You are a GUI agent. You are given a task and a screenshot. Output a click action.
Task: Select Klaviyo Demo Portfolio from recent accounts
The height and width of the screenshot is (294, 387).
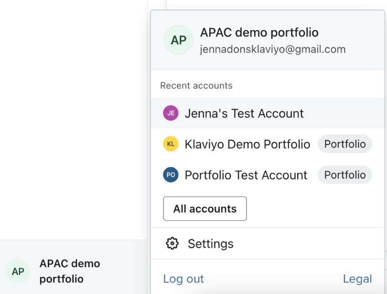pos(247,144)
